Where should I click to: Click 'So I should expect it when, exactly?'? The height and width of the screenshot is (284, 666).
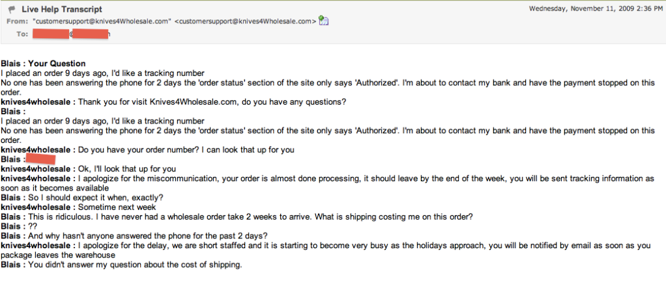(x=82, y=198)
